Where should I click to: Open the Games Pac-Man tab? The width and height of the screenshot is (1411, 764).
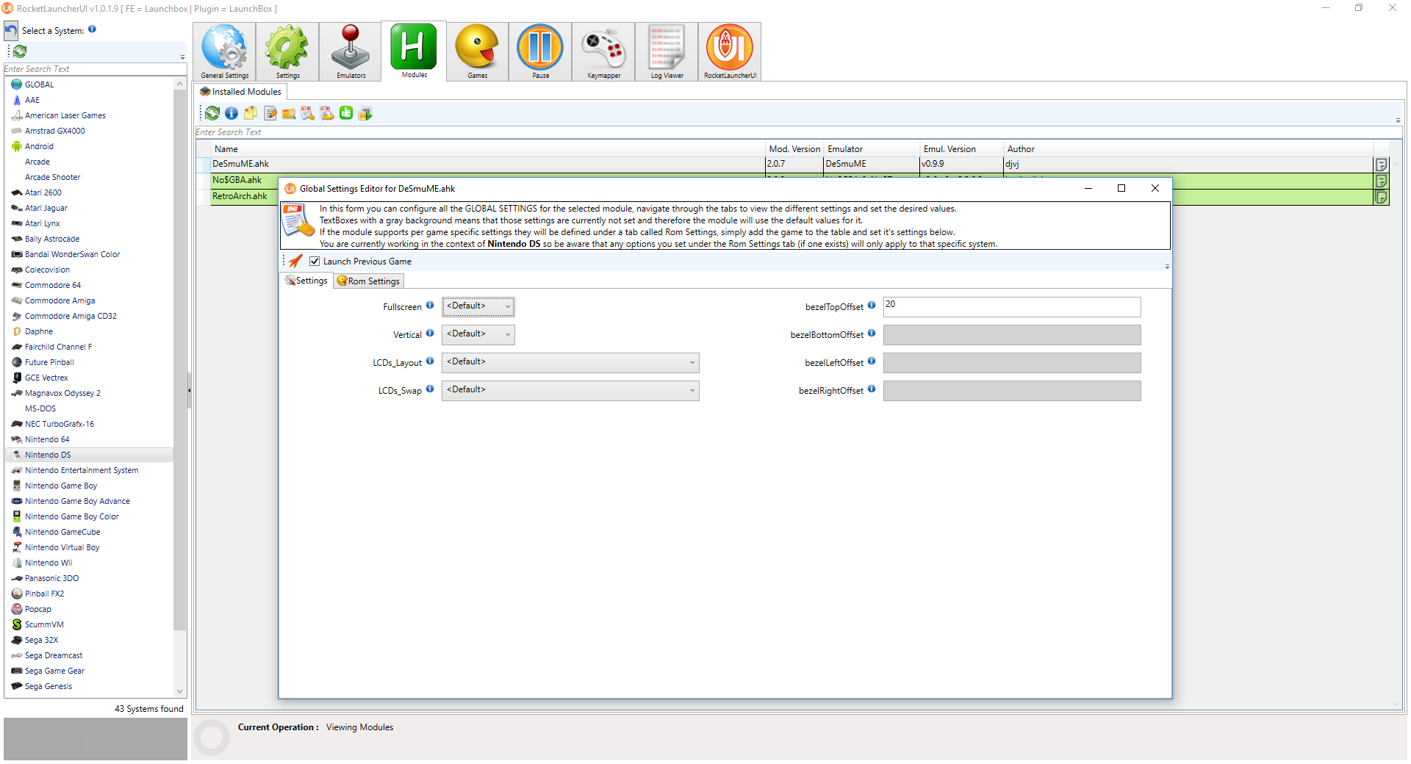coord(477,51)
